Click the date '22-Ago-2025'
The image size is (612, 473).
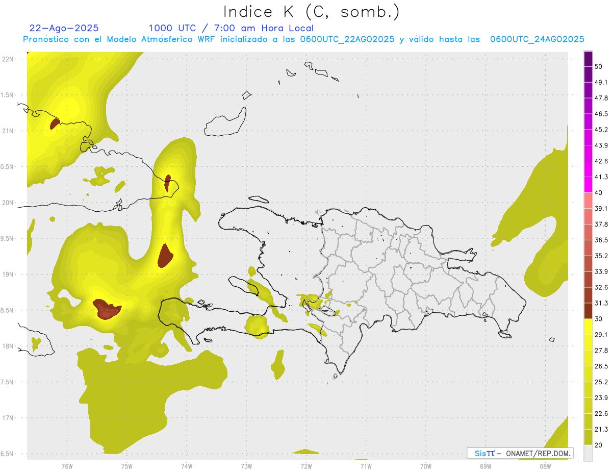64,28
